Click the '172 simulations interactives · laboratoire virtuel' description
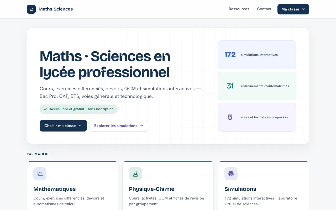The width and height of the screenshot is (336, 210). (261, 201)
